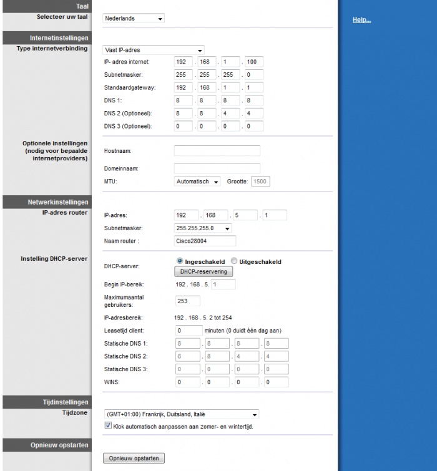Viewport: 437px width, 471px height.
Task: Select the Uitgeschakeld DHCP radio button
Action: [234, 261]
